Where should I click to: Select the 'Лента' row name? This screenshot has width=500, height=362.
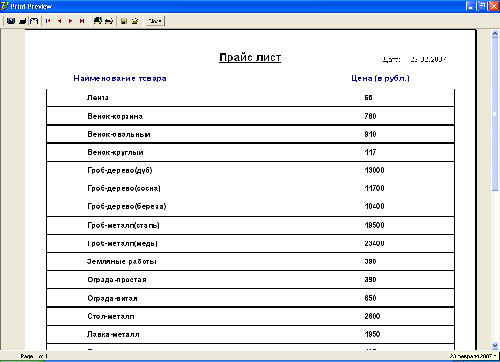click(98, 98)
